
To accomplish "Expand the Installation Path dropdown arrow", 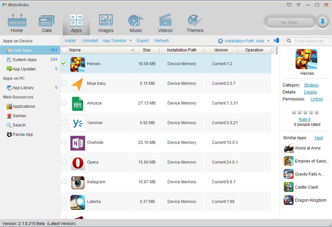I will point(269,41).
